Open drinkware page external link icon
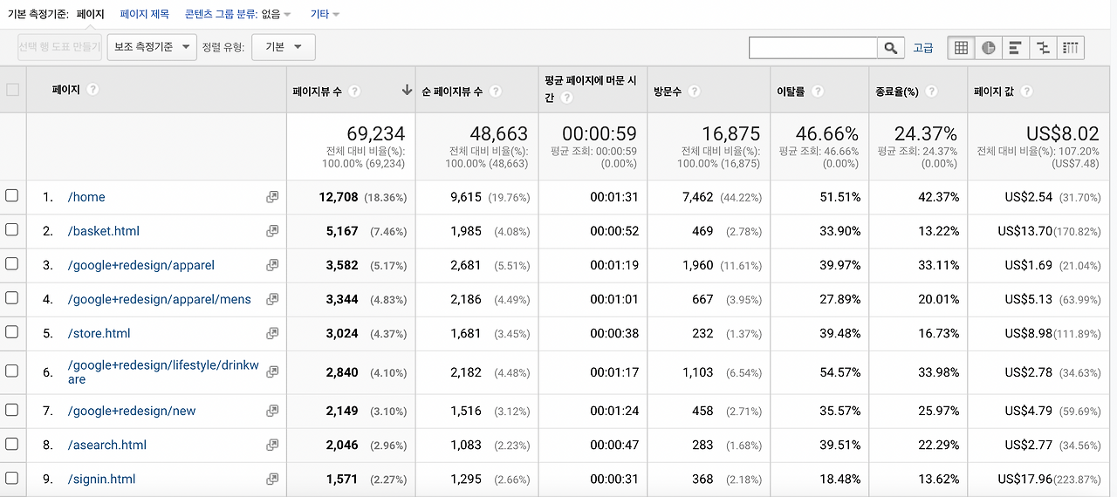 [272, 371]
